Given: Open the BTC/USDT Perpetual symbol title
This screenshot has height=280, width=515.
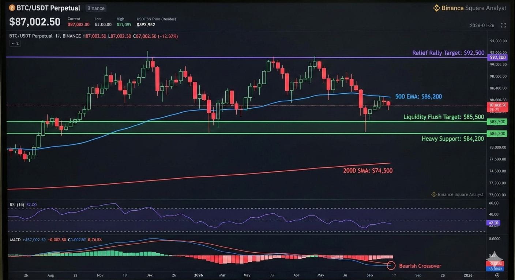Looking at the screenshot, I should [48, 8].
